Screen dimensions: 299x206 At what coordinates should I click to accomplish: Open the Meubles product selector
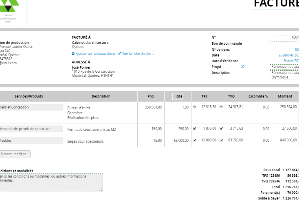[31, 141]
